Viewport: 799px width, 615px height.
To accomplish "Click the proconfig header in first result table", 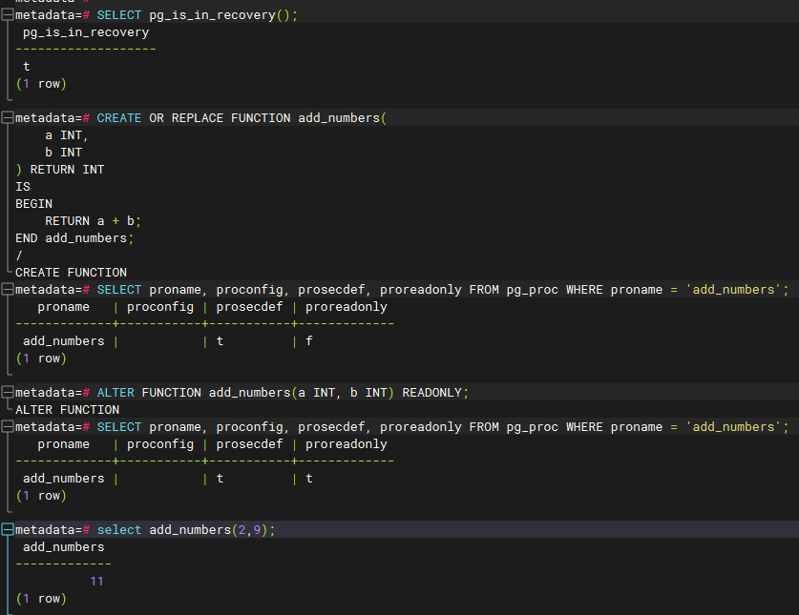I will click(160, 307).
